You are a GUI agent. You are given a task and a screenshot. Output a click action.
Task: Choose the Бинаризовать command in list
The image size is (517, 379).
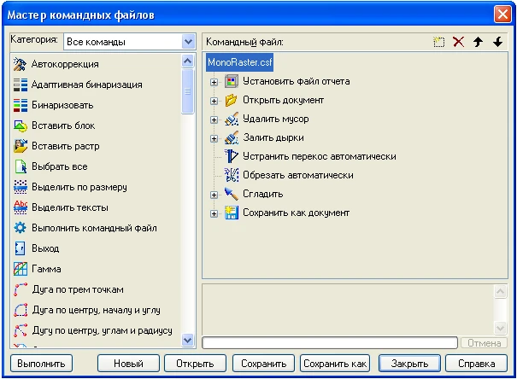coord(62,105)
